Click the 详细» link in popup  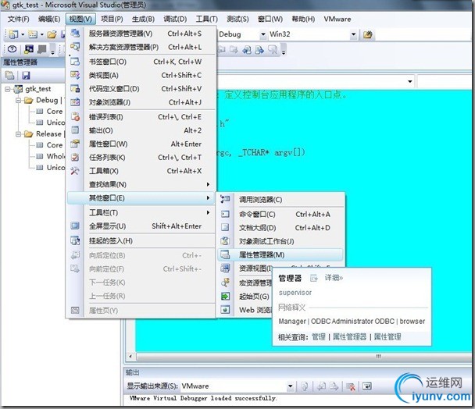click(x=334, y=278)
